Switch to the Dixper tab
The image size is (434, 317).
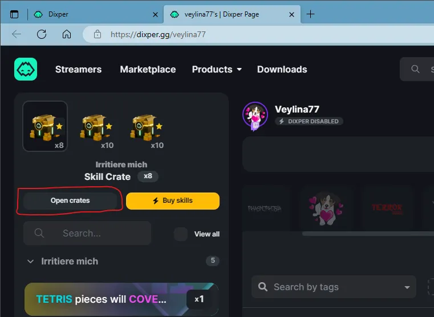tap(95, 14)
